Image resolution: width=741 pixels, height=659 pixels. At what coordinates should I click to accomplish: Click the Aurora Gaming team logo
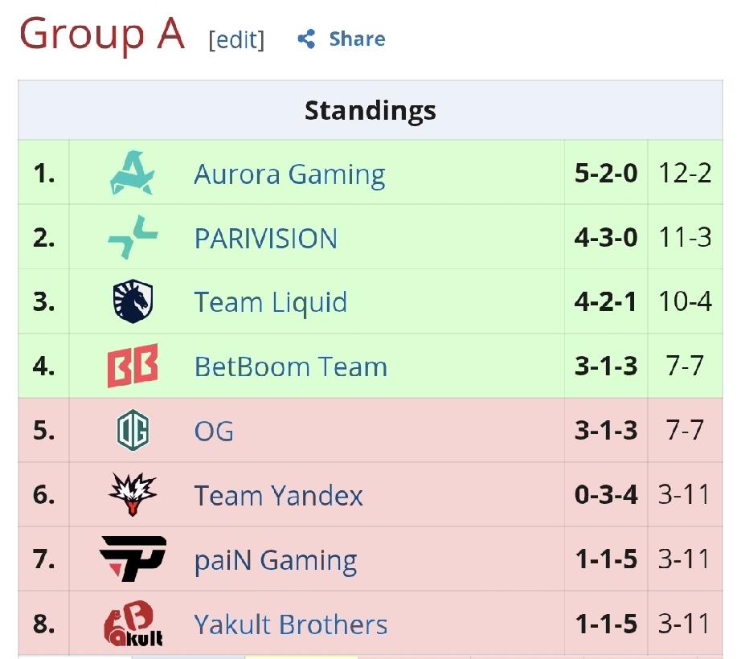[132, 174]
